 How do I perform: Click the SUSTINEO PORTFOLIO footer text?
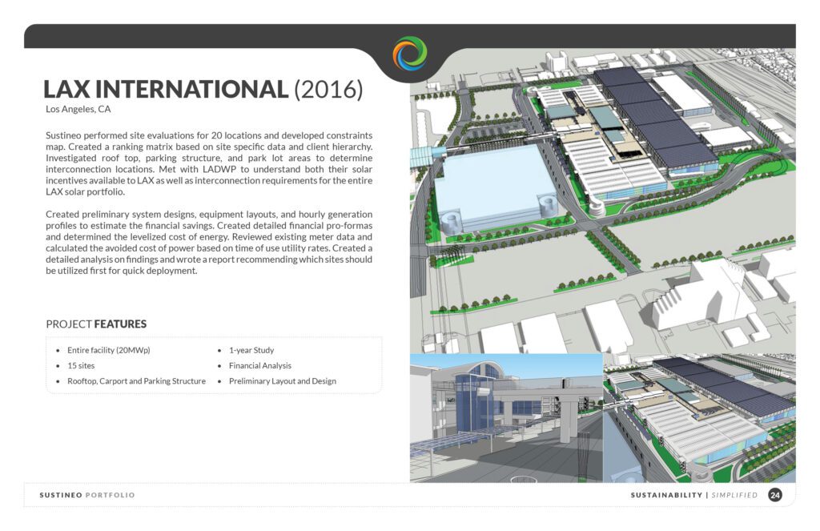(x=87, y=495)
